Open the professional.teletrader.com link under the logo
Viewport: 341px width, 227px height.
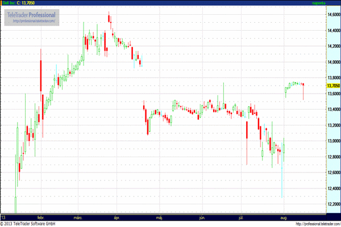(x=32, y=21)
